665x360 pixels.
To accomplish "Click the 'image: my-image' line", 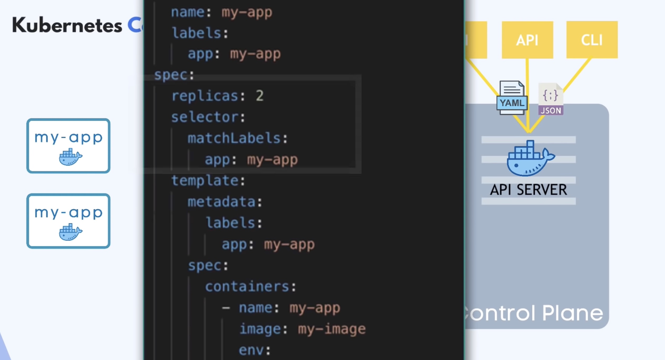I will point(302,329).
